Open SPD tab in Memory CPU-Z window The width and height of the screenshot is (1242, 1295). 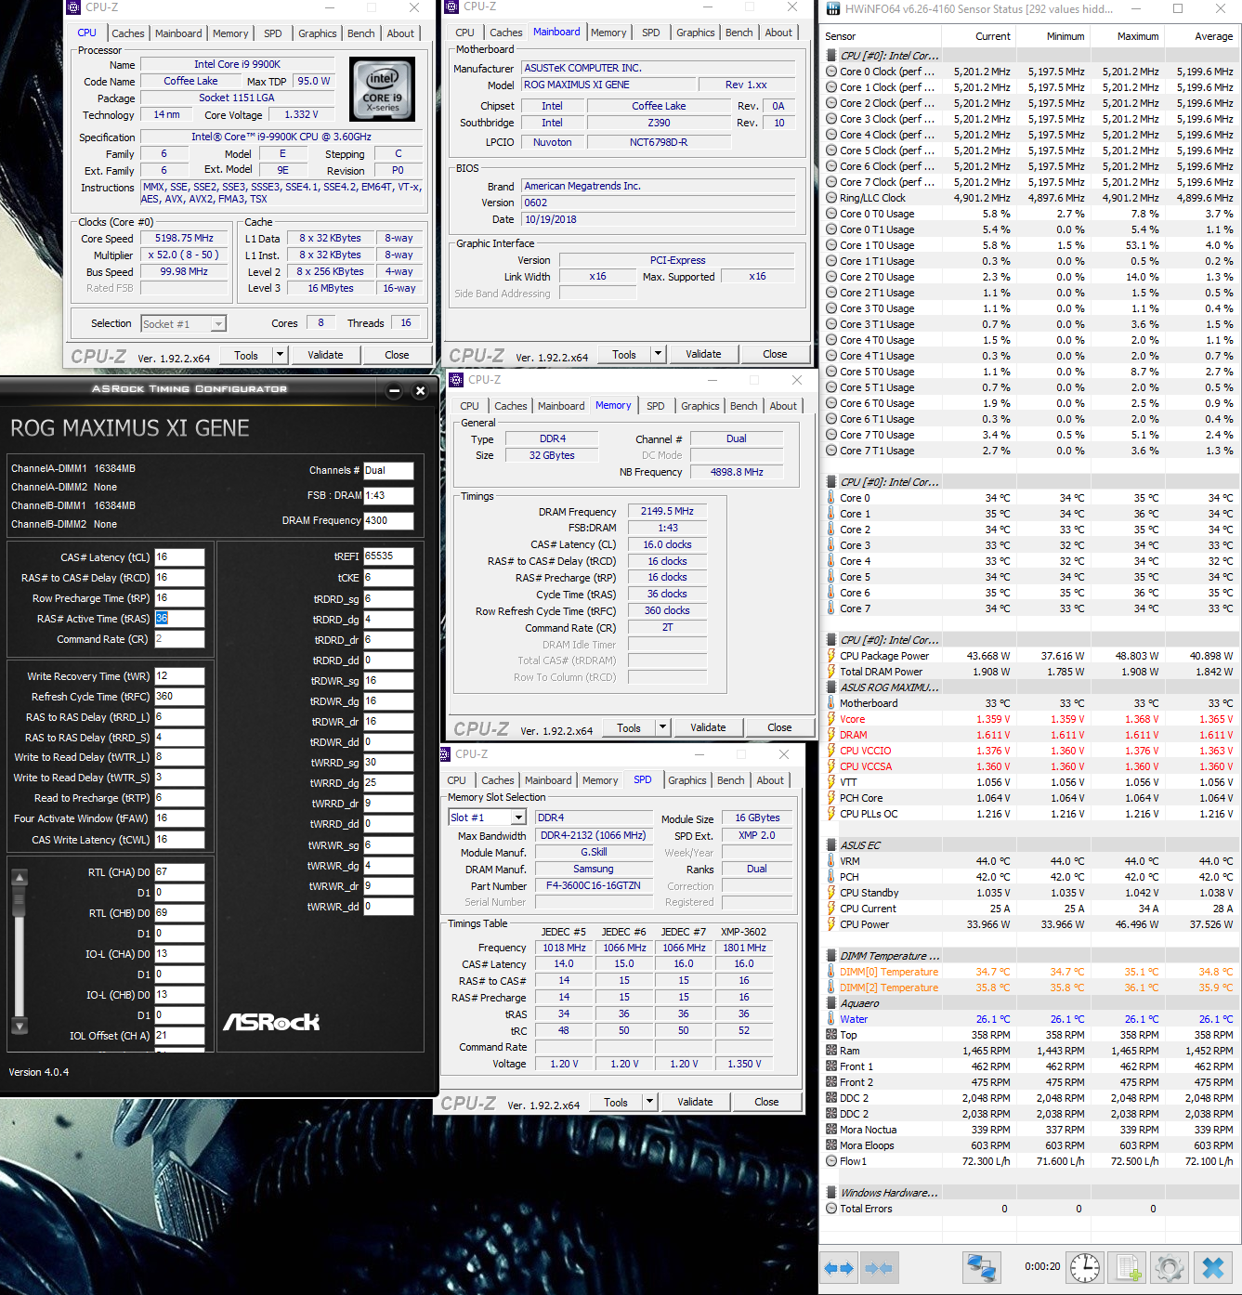coord(656,406)
